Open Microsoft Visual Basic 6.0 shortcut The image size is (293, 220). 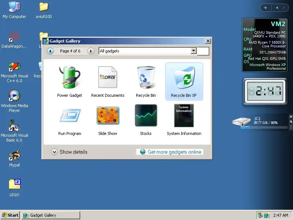14,131
